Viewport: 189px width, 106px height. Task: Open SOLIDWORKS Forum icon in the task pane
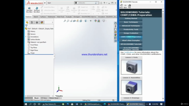[115, 41]
